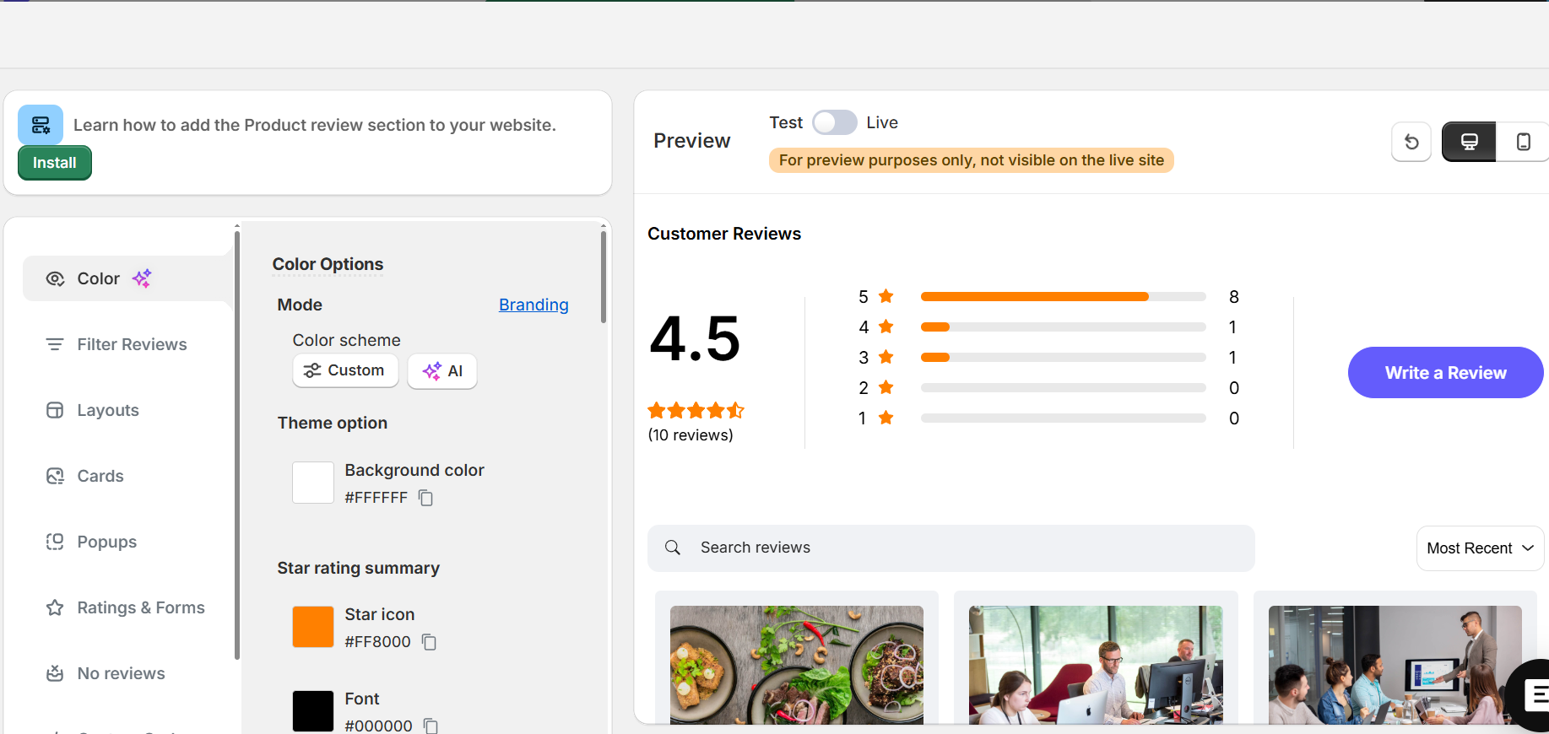1549x734 pixels.
Task: Click the search magnifier icon
Action: point(673,548)
